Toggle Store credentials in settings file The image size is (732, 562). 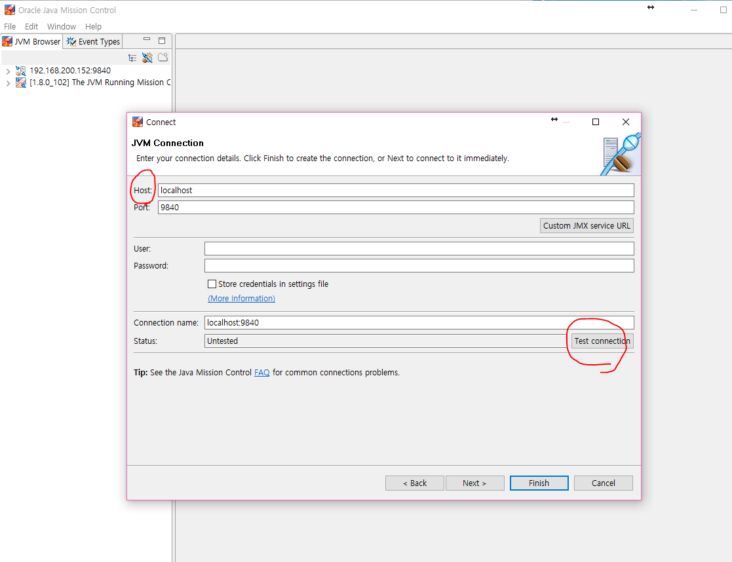pos(212,284)
